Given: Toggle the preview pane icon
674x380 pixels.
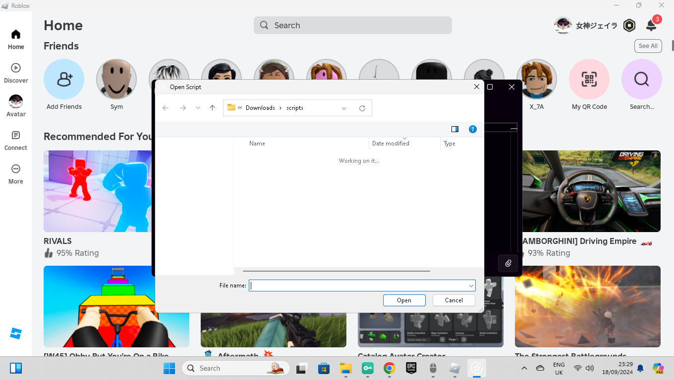Looking at the screenshot, I should (455, 129).
